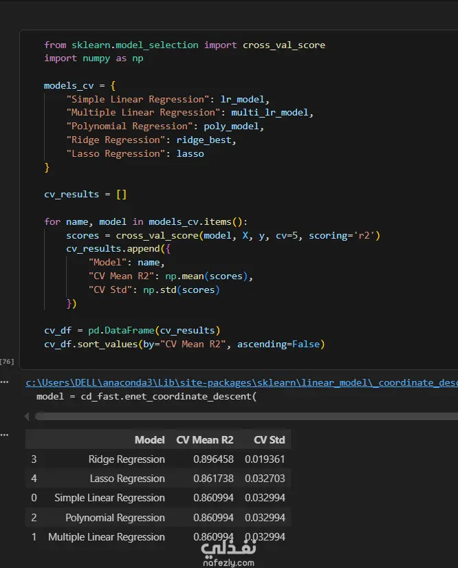Click 0.032994 in the Polynomial Regression row
Viewport: 458px width, 568px height.
pyautogui.click(x=265, y=518)
